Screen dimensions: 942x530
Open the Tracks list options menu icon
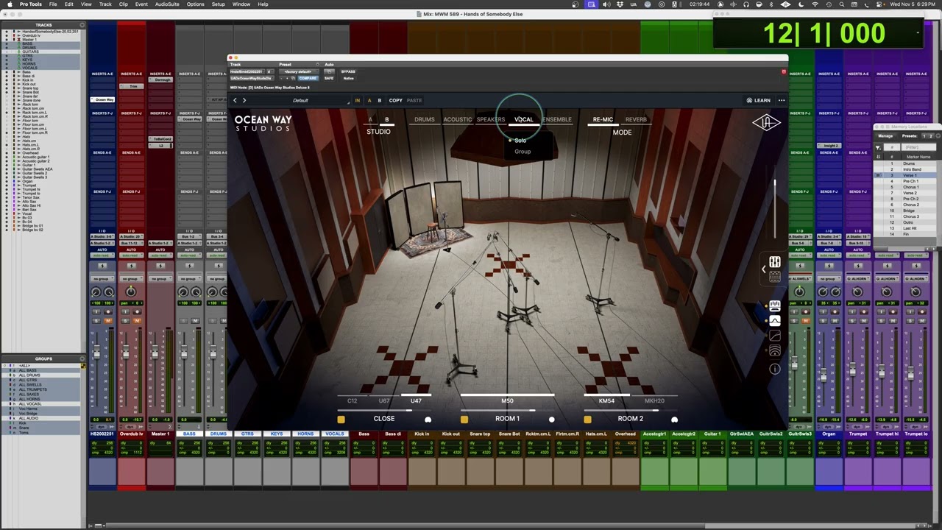point(82,25)
